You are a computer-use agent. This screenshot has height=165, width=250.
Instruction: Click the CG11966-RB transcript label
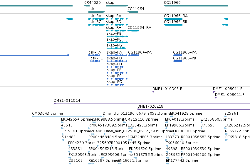click(176, 22)
